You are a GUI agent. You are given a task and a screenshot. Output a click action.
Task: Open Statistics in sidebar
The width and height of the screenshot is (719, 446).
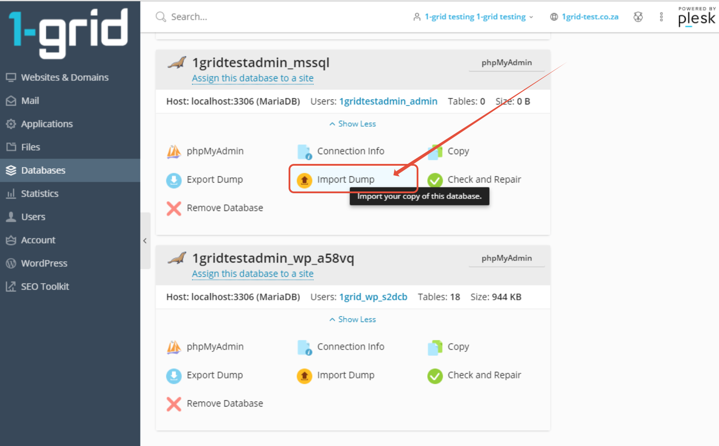70,194
